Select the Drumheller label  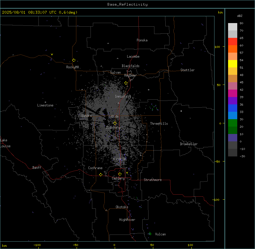click(x=189, y=144)
